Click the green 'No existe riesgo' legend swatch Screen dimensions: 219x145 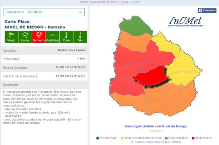(97, 138)
